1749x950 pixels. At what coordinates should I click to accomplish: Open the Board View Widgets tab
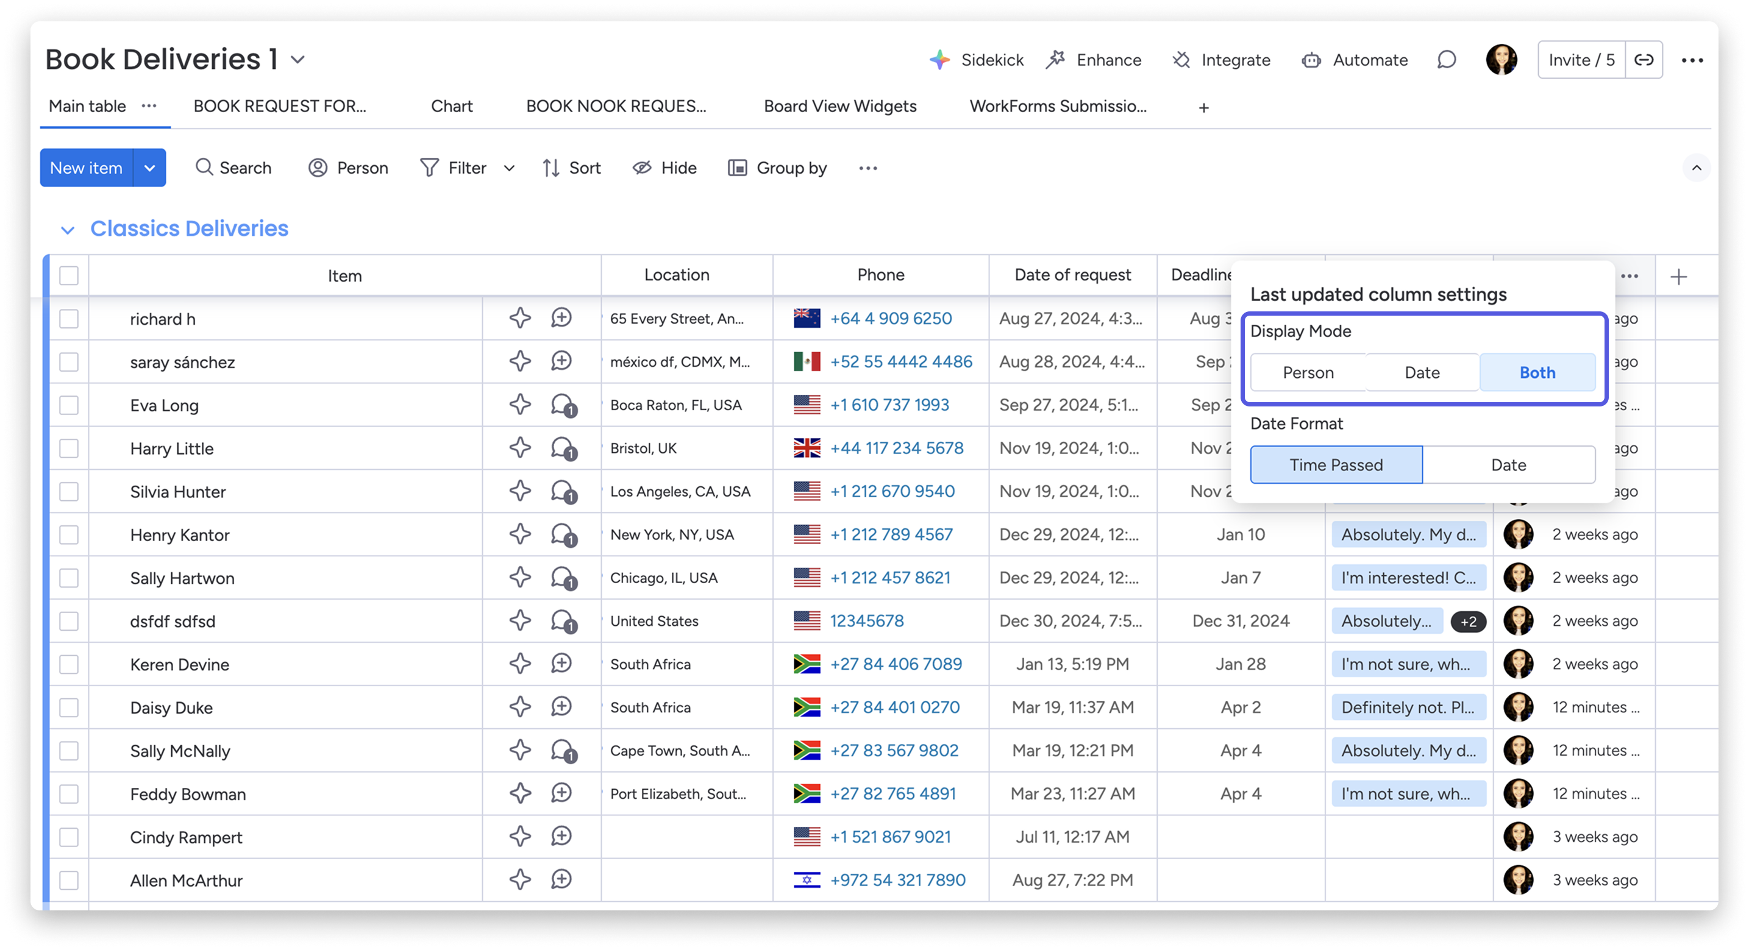[840, 106]
